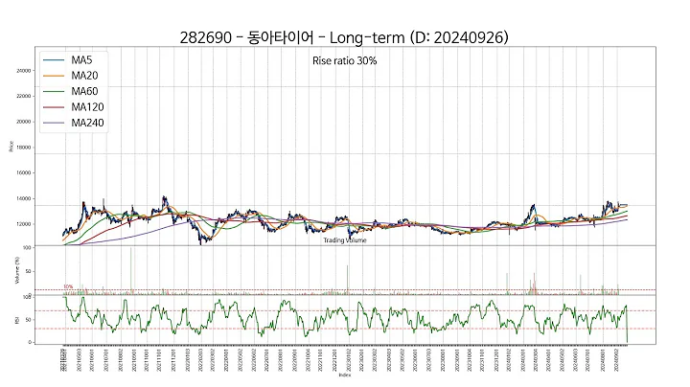
Task: Click the 12000 price axis tick label
Action: pyautogui.click(x=24, y=224)
